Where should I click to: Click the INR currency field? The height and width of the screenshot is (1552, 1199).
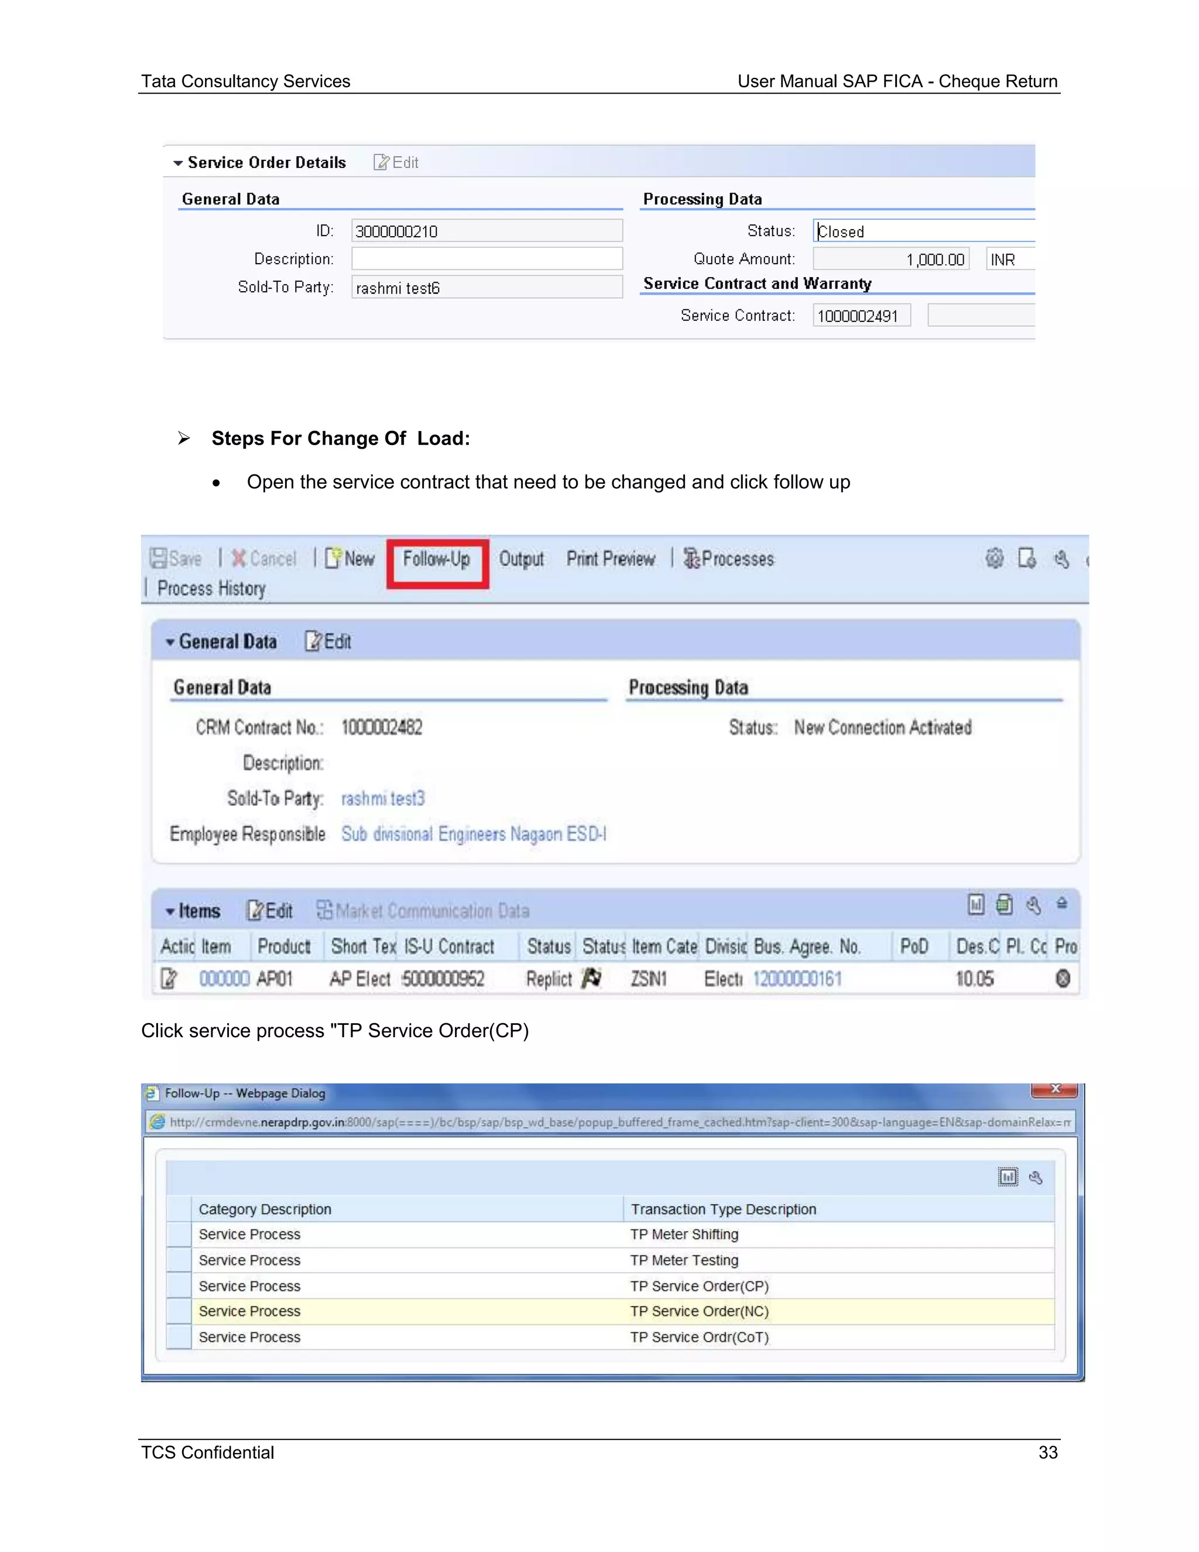coord(1010,259)
